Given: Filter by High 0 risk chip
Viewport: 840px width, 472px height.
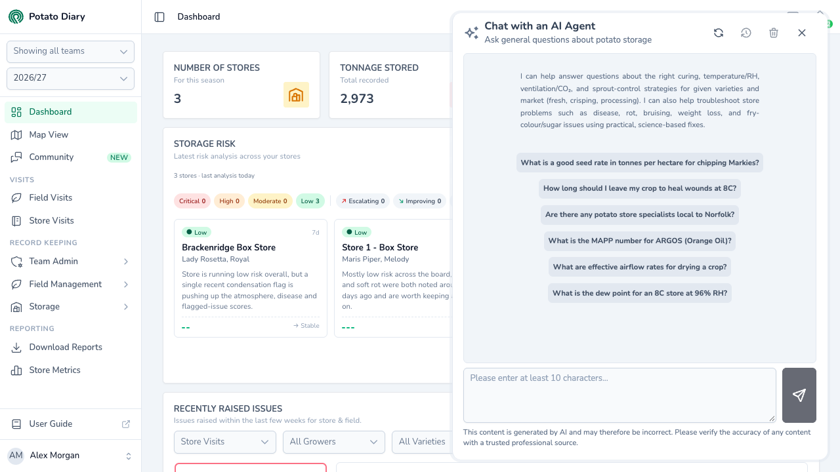Looking at the screenshot, I should pos(229,201).
